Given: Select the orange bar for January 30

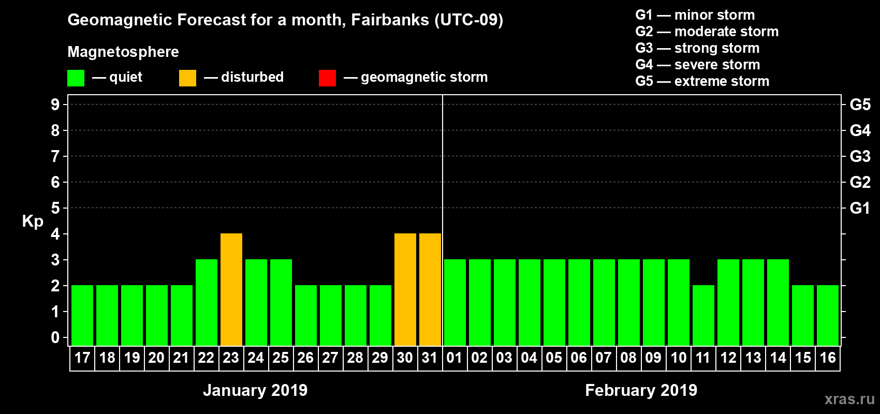Looking at the screenshot, I should tap(405, 289).
